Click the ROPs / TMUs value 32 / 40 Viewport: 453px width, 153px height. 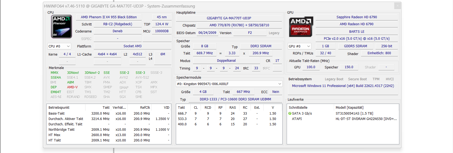tap(325, 53)
